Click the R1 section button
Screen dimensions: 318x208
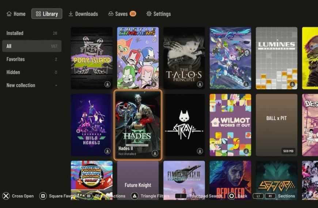(270, 196)
